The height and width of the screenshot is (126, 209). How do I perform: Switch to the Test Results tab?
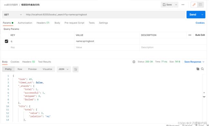point(44,62)
